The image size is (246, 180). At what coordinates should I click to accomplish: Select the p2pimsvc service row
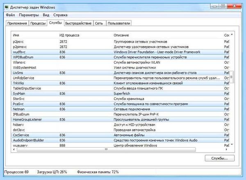coord(121,47)
